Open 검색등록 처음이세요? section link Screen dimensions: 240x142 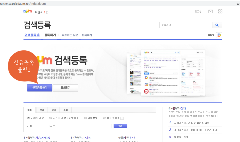click(37, 138)
